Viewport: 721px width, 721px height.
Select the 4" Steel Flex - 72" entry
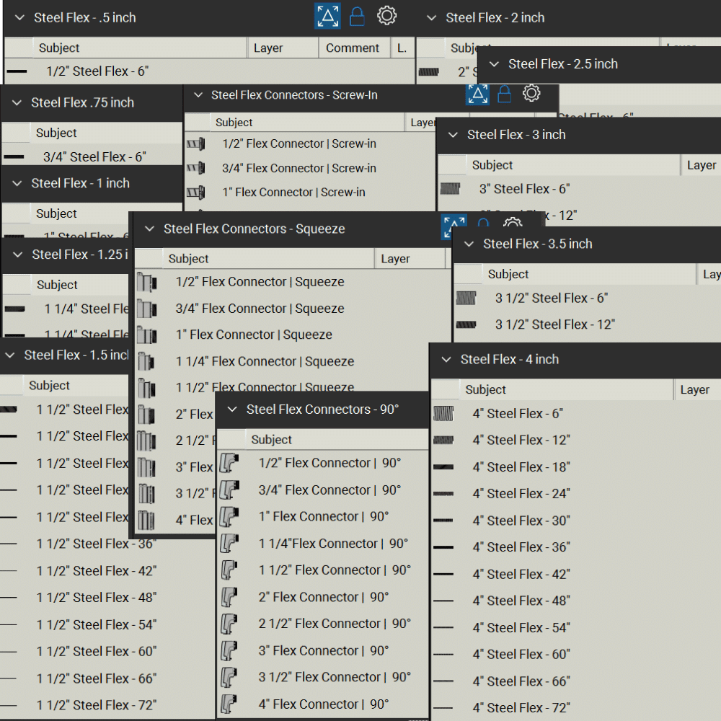pos(521,708)
